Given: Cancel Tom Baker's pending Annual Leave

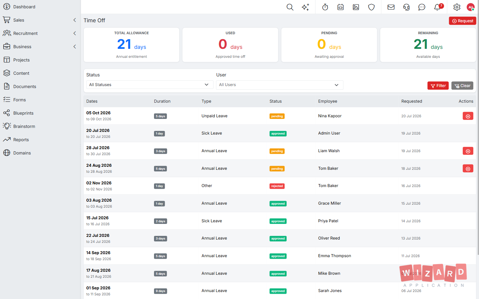Looking at the screenshot, I should pyautogui.click(x=468, y=168).
